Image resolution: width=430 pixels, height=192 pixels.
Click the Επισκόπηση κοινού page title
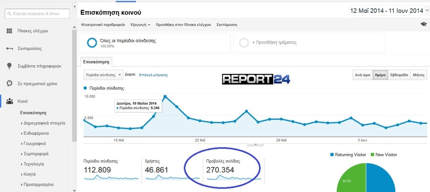pyautogui.click(x=111, y=13)
